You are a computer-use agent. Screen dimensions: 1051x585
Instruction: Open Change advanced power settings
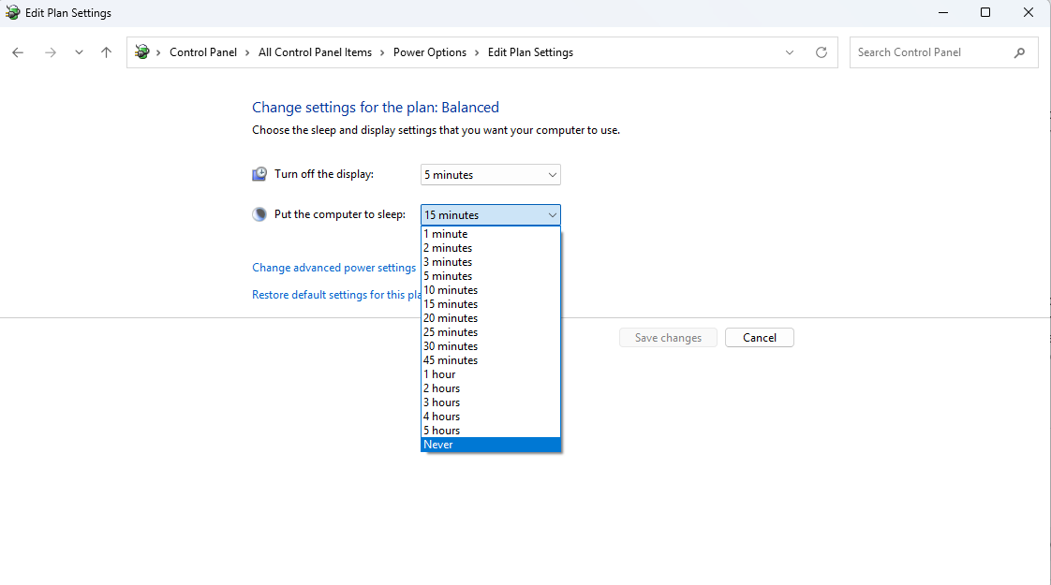point(333,268)
